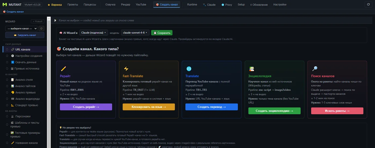Open the Стандарт превью ruler step
Image resolution: width=375 pixels, height=148 pixels.
[25, 105]
